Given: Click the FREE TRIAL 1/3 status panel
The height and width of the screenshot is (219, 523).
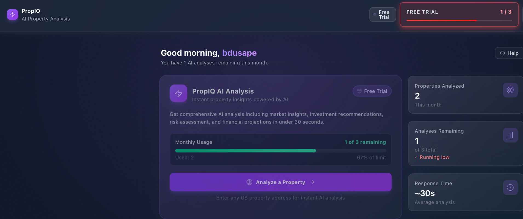Looking at the screenshot, I should (459, 15).
